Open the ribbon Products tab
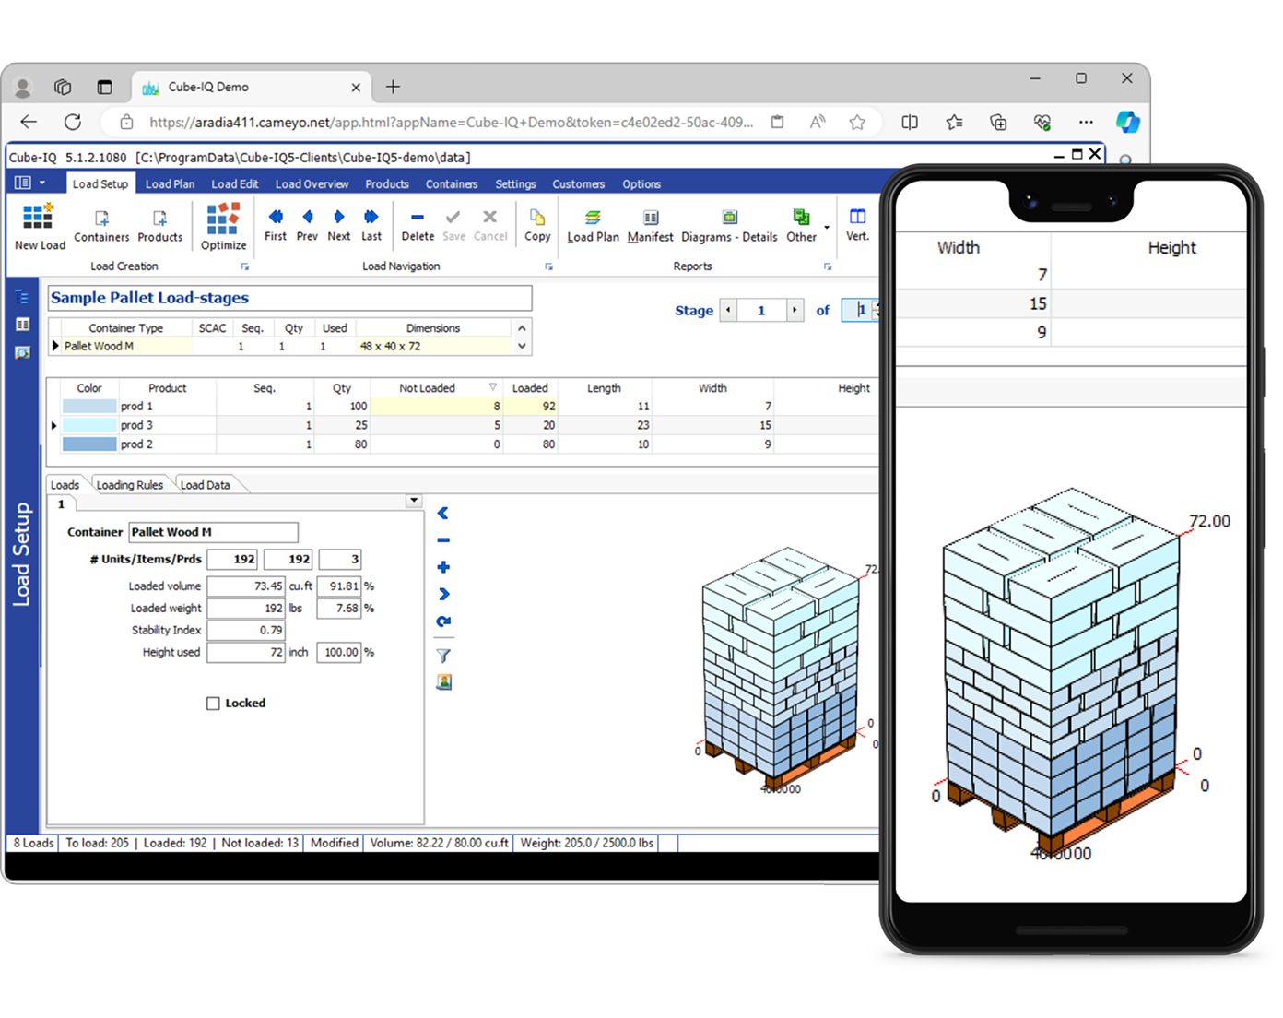 [x=387, y=183]
